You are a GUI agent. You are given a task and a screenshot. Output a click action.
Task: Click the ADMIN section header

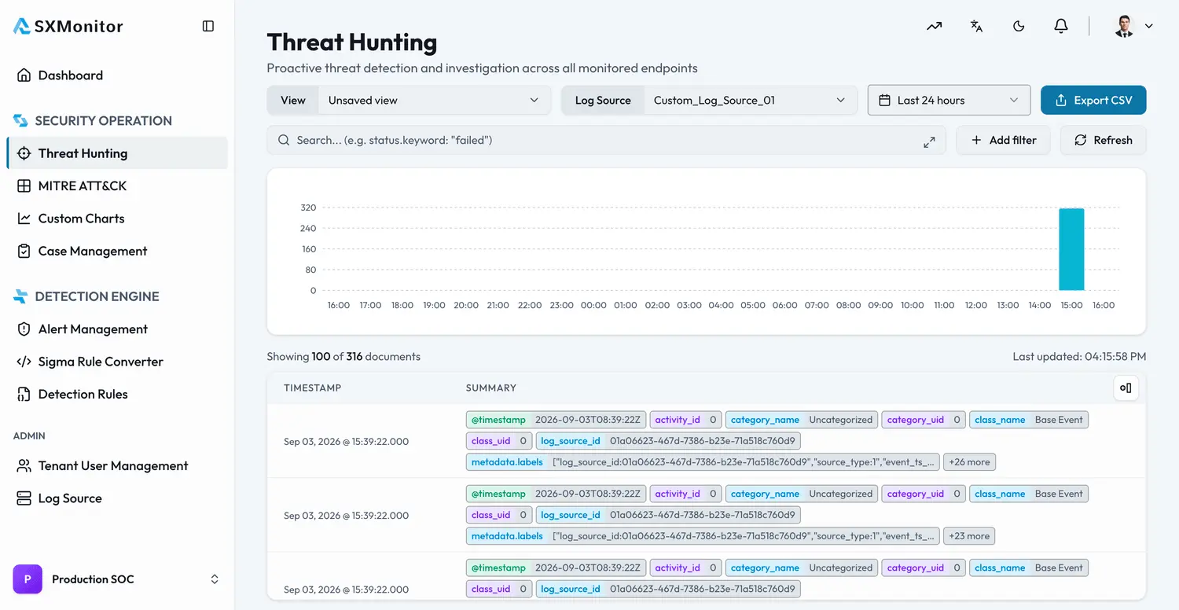point(29,435)
